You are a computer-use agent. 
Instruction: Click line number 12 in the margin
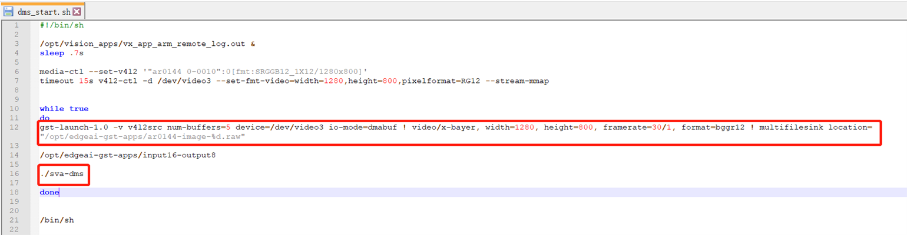pyautogui.click(x=15, y=127)
